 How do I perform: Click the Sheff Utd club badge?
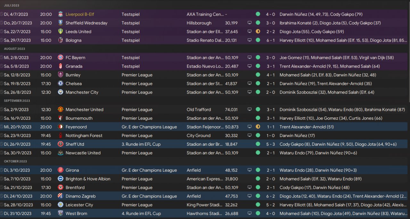point(61,144)
